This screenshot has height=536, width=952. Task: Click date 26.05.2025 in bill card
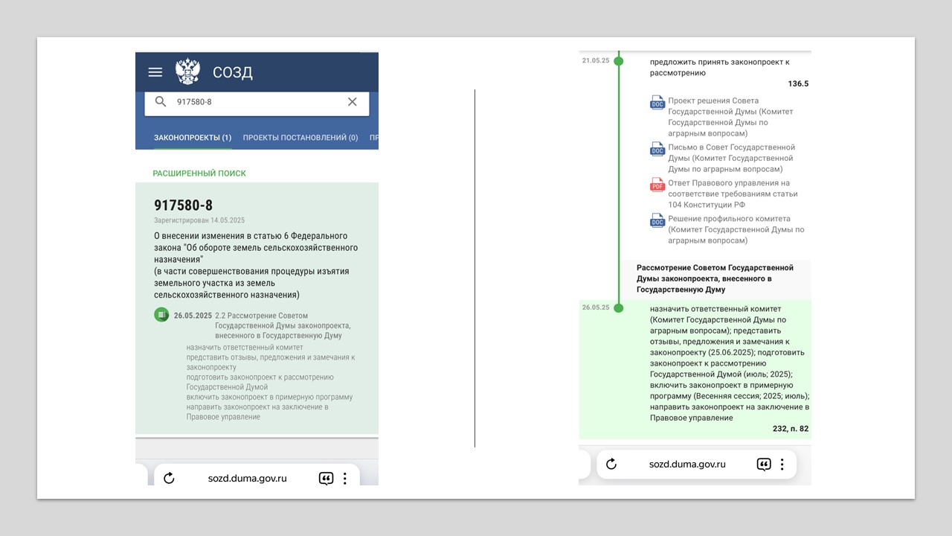pyautogui.click(x=193, y=316)
